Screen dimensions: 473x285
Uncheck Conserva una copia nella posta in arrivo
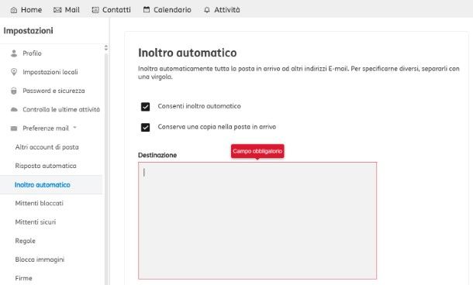pyautogui.click(x=146, y=127)
